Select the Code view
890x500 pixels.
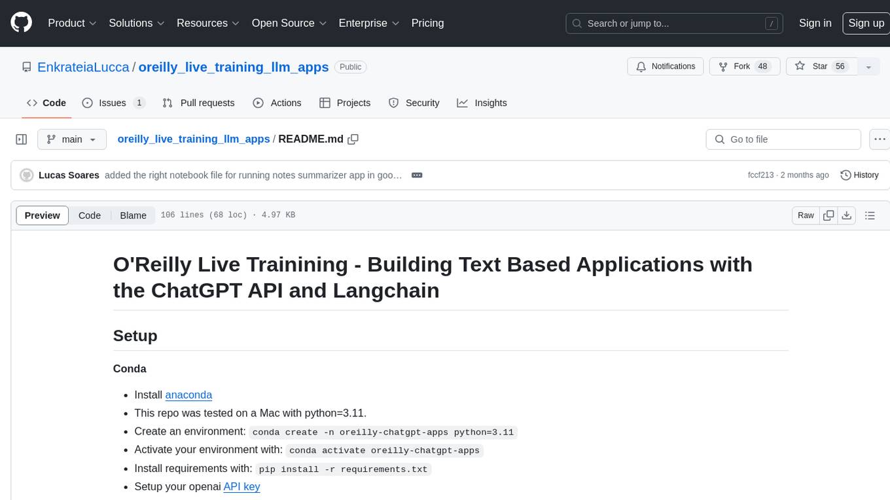(x=90, y=215)
